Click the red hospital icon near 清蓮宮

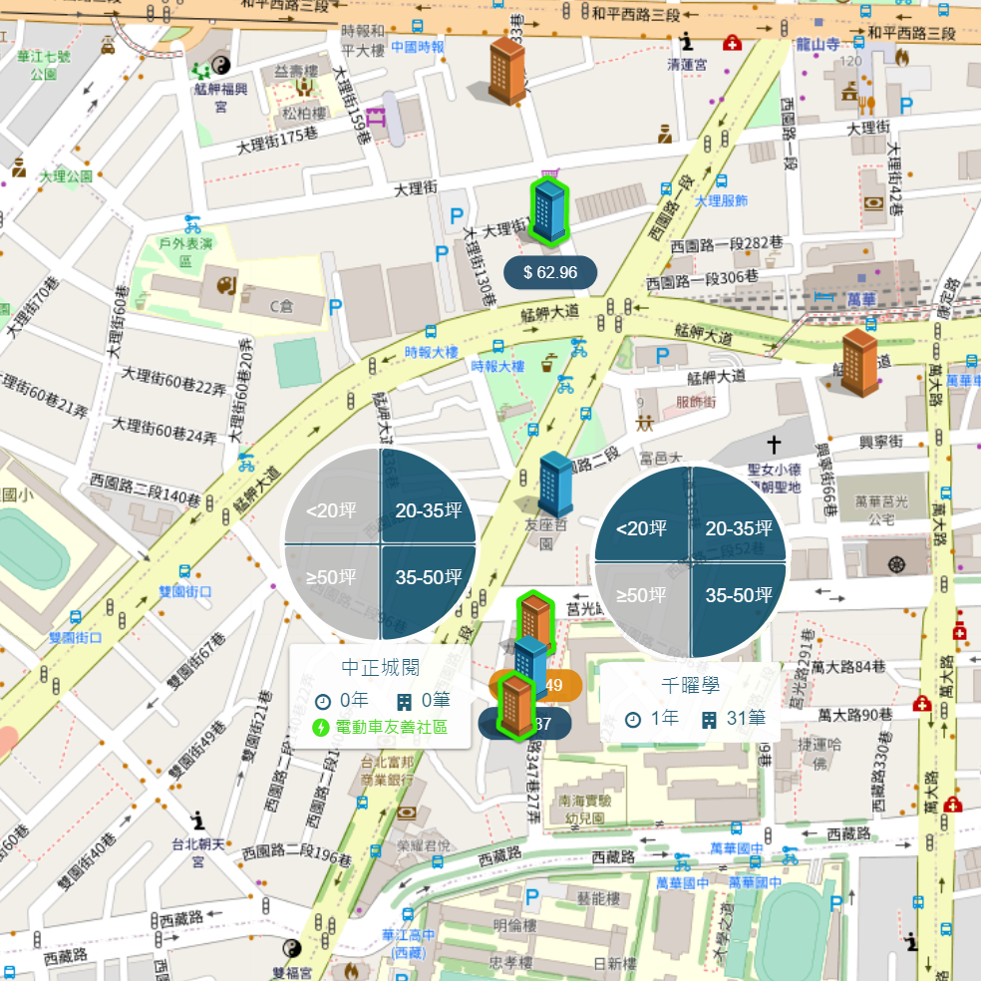coord(732,43)
